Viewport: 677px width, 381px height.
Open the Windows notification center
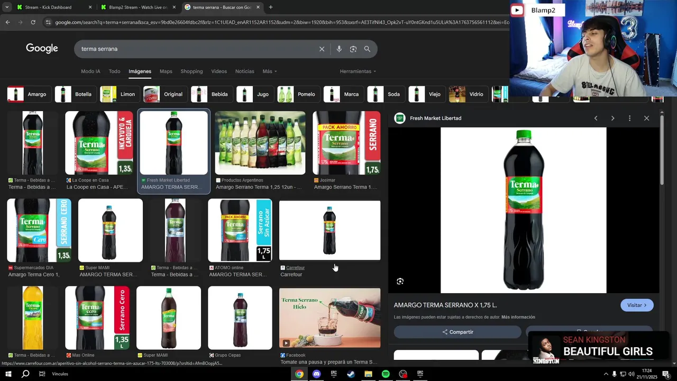click(666, 374)
